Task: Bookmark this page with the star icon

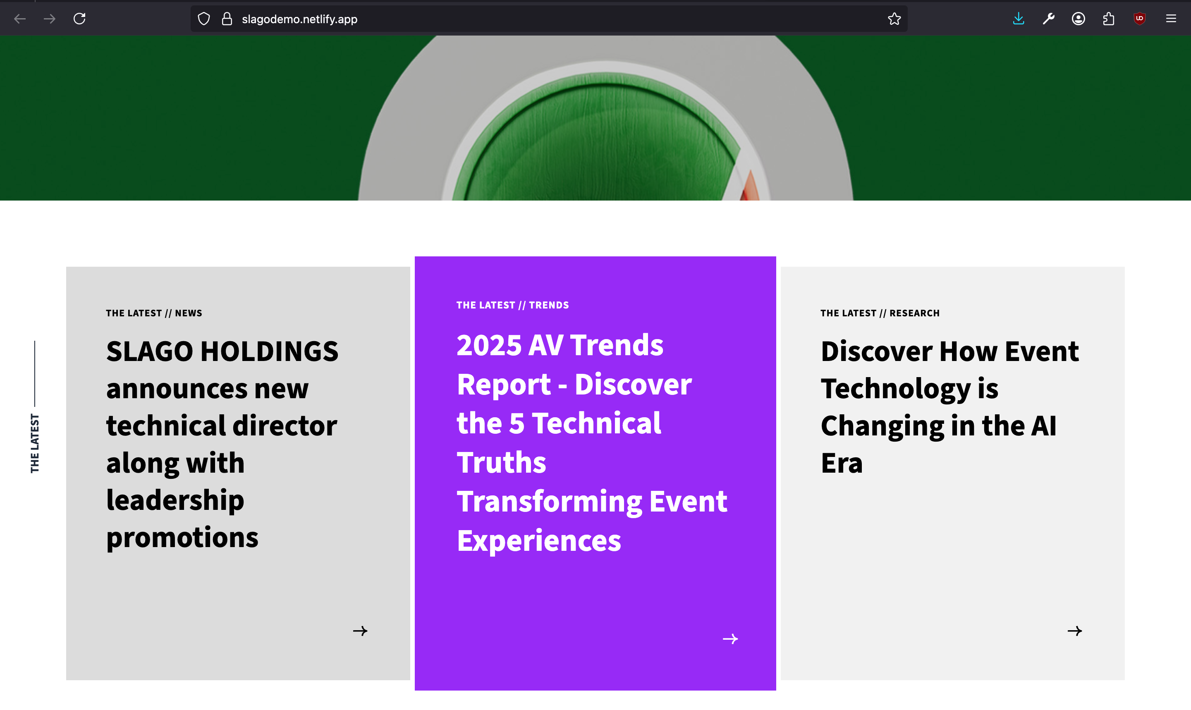Action: 894,19
